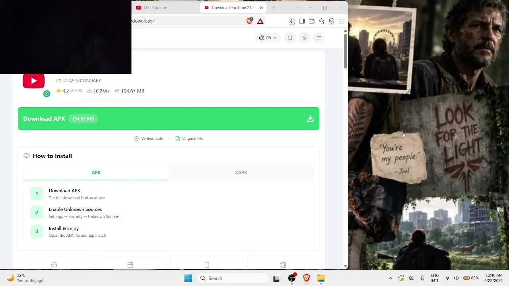The image size is (509, 286).
Task: Click the green Download APK button
Action: pyautogui.click(x=169, y=118)
